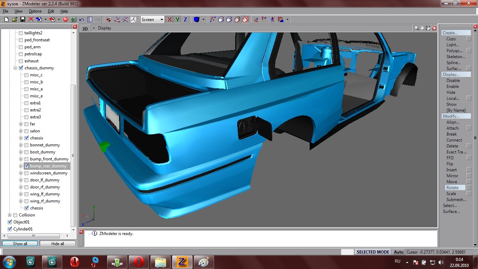This screenshot has height=269, width=478.
Task: Open the Options menu
Action: click(35, 11)
